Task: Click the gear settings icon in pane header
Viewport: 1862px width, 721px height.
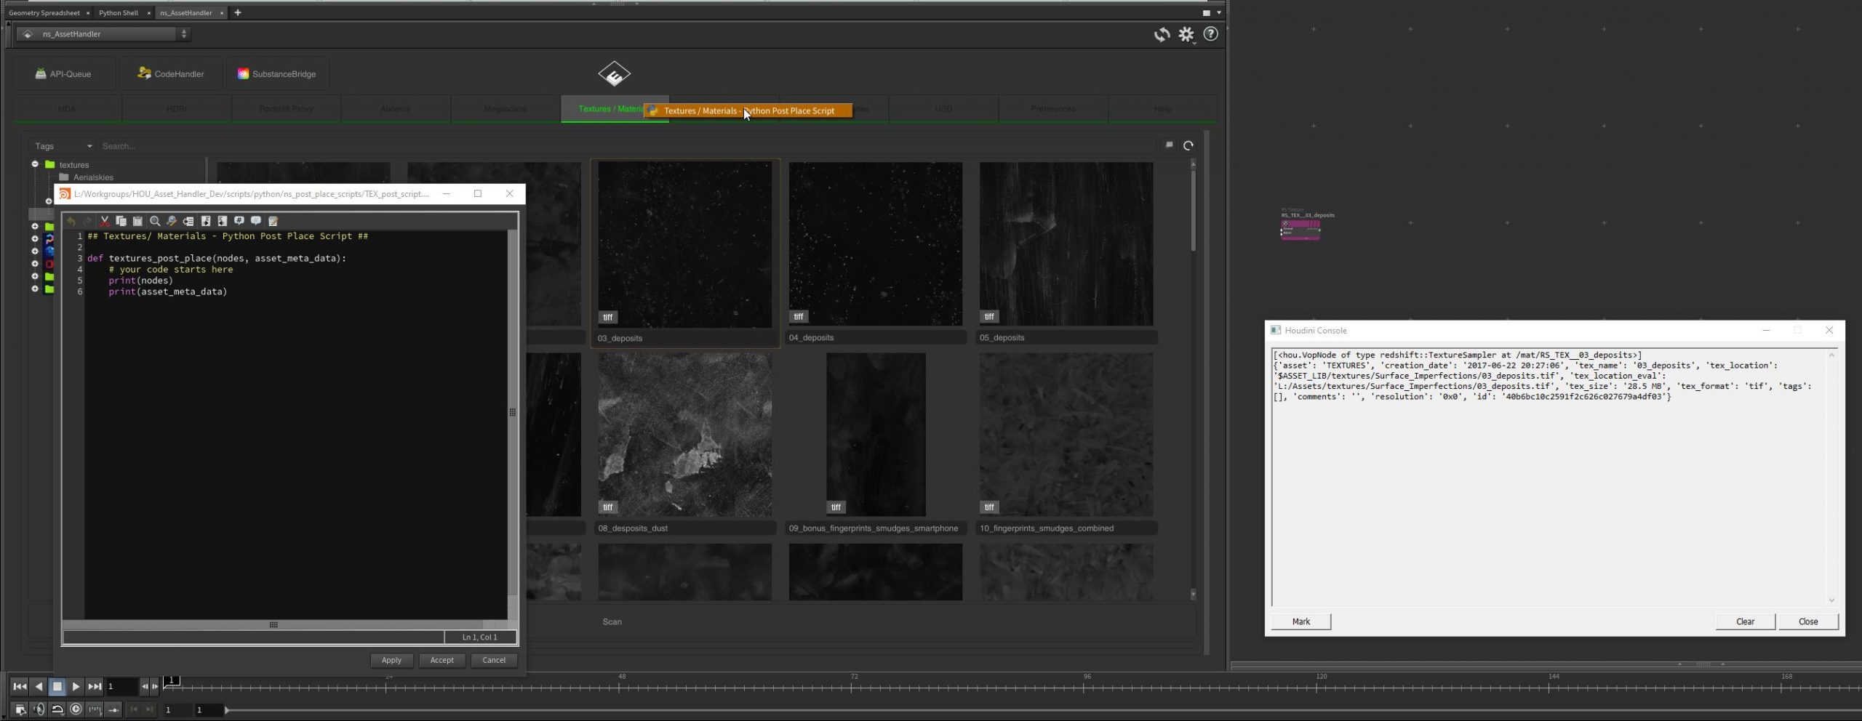Action: [x=1186, y=34]
